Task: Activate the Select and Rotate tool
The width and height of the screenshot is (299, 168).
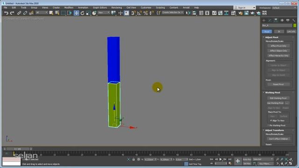Action: click(x=82, y=13)
